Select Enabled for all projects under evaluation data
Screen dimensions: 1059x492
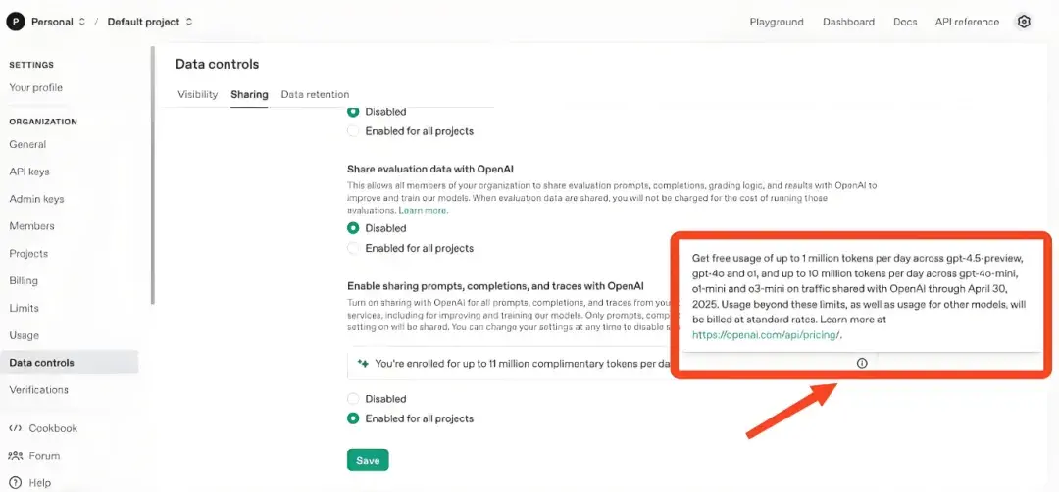click(353, 249)
